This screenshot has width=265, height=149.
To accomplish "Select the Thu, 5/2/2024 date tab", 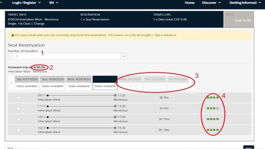I will tap(155, 83).
